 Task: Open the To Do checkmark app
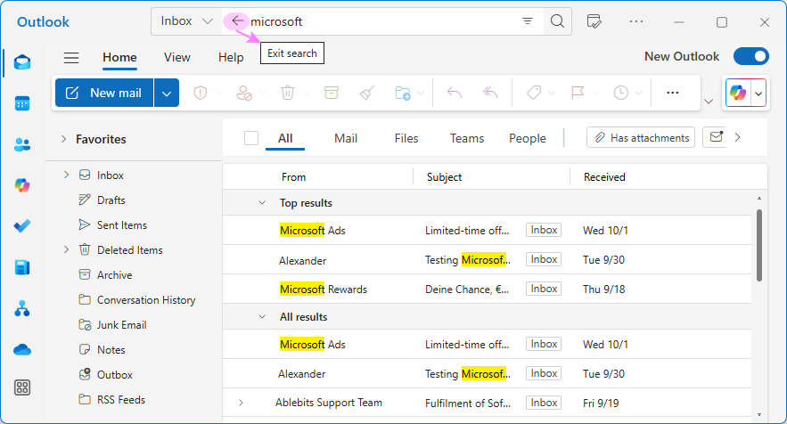tap(22, 226)
